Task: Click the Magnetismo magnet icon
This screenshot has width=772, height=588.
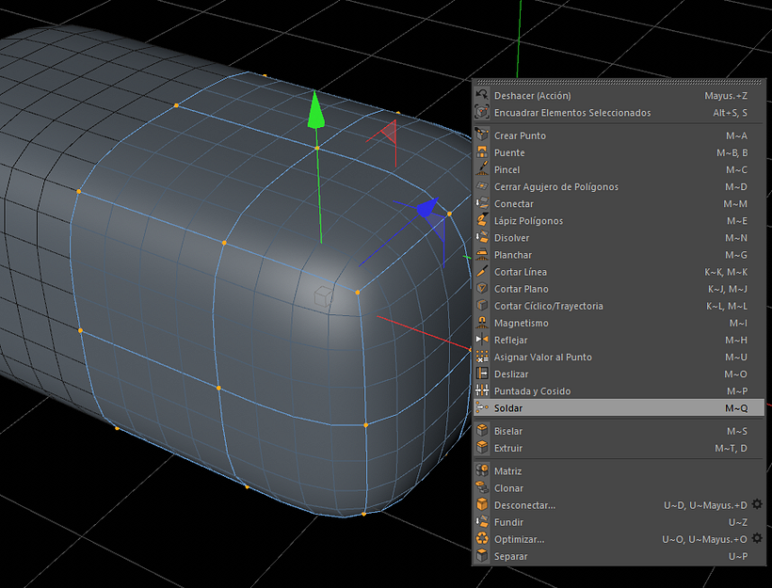Action: pos(482,323)
